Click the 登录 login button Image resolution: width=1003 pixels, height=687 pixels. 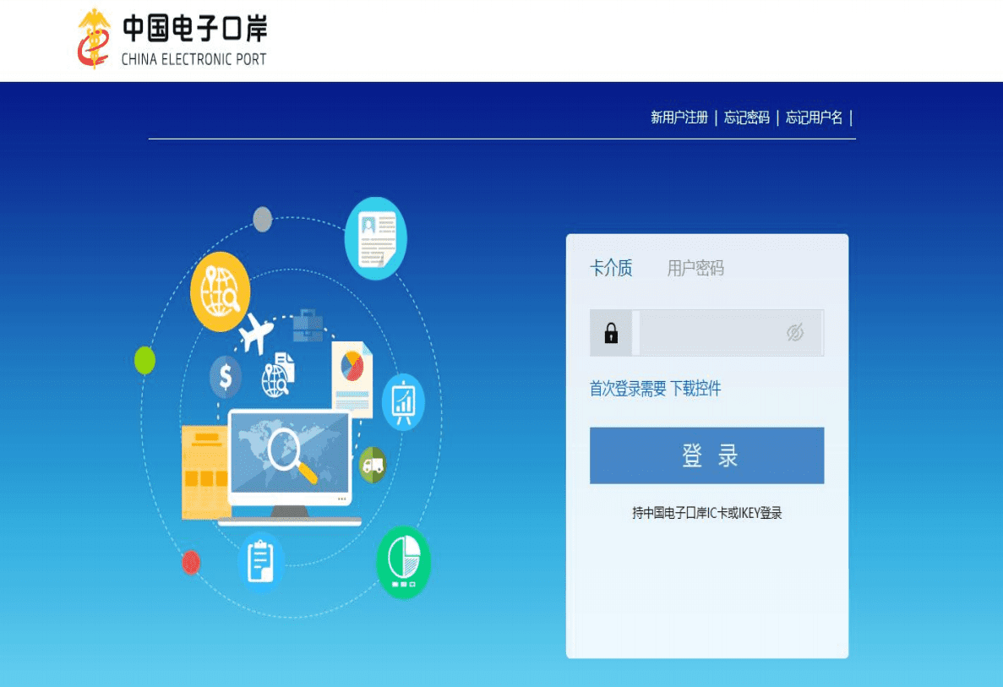pos(706,455)
